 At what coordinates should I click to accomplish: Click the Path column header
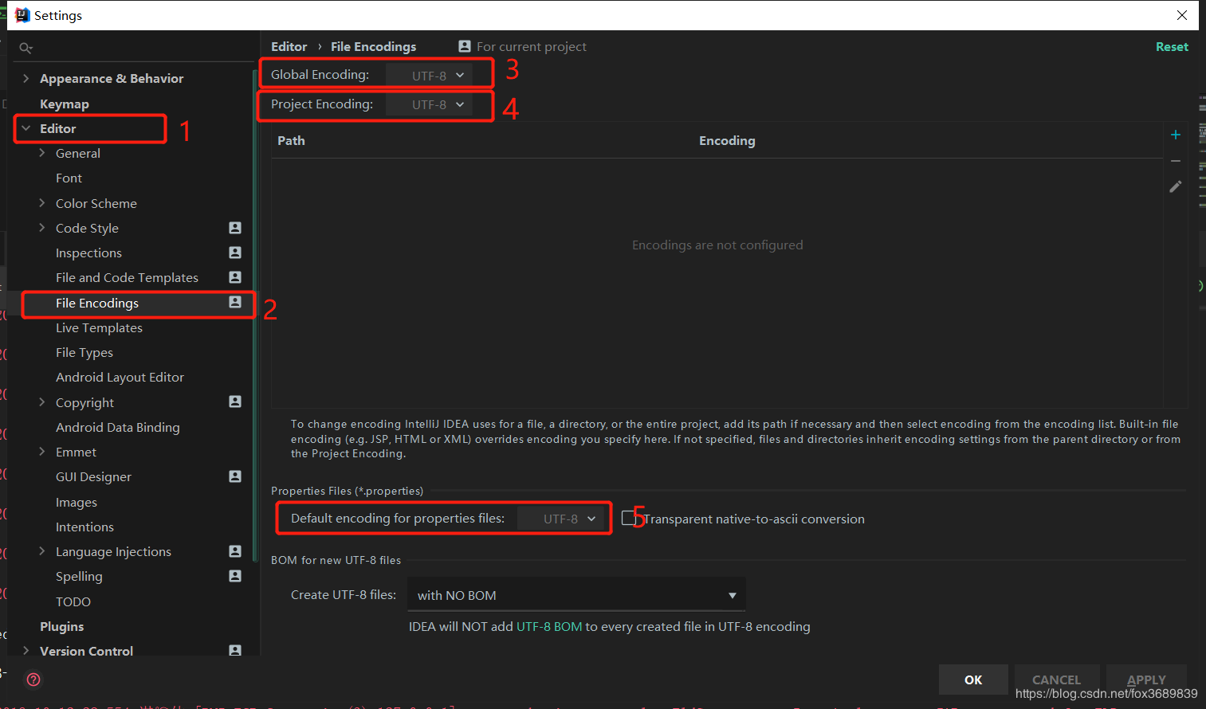click(x=291, y=140)
